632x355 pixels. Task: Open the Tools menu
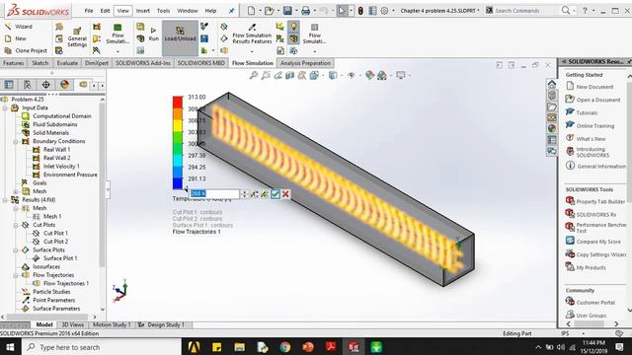pyautogui.click(x=163, y=11)
